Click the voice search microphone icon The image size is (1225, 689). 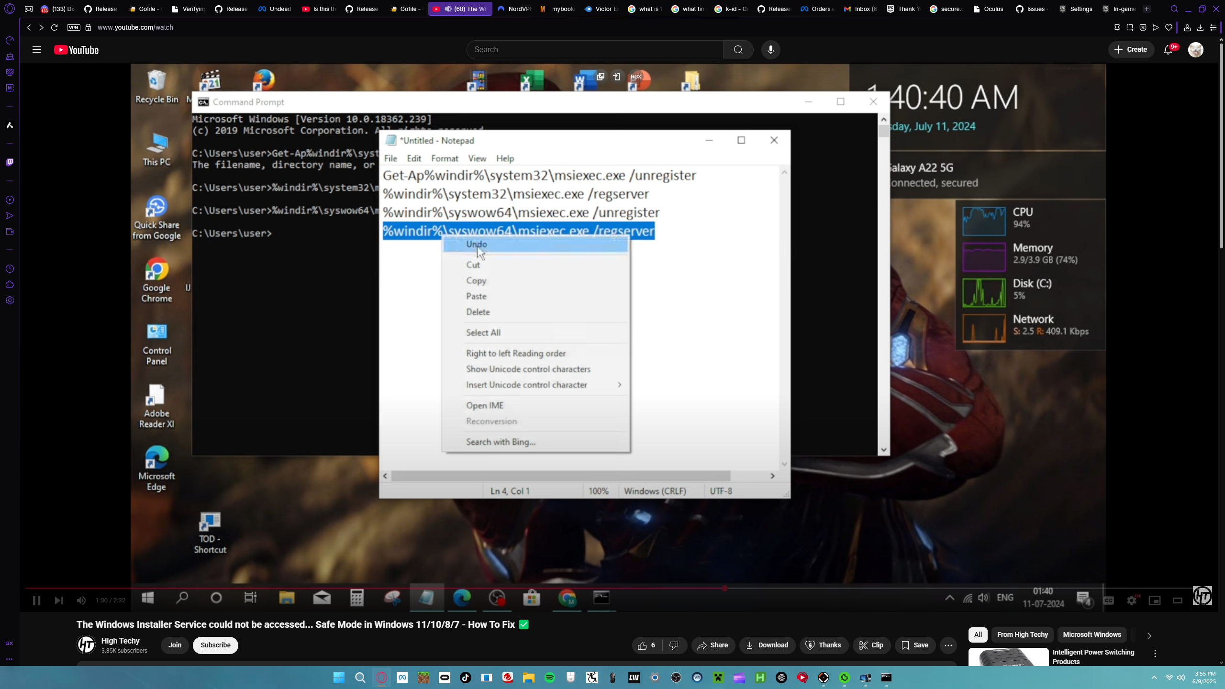click(x=770, y=50)
